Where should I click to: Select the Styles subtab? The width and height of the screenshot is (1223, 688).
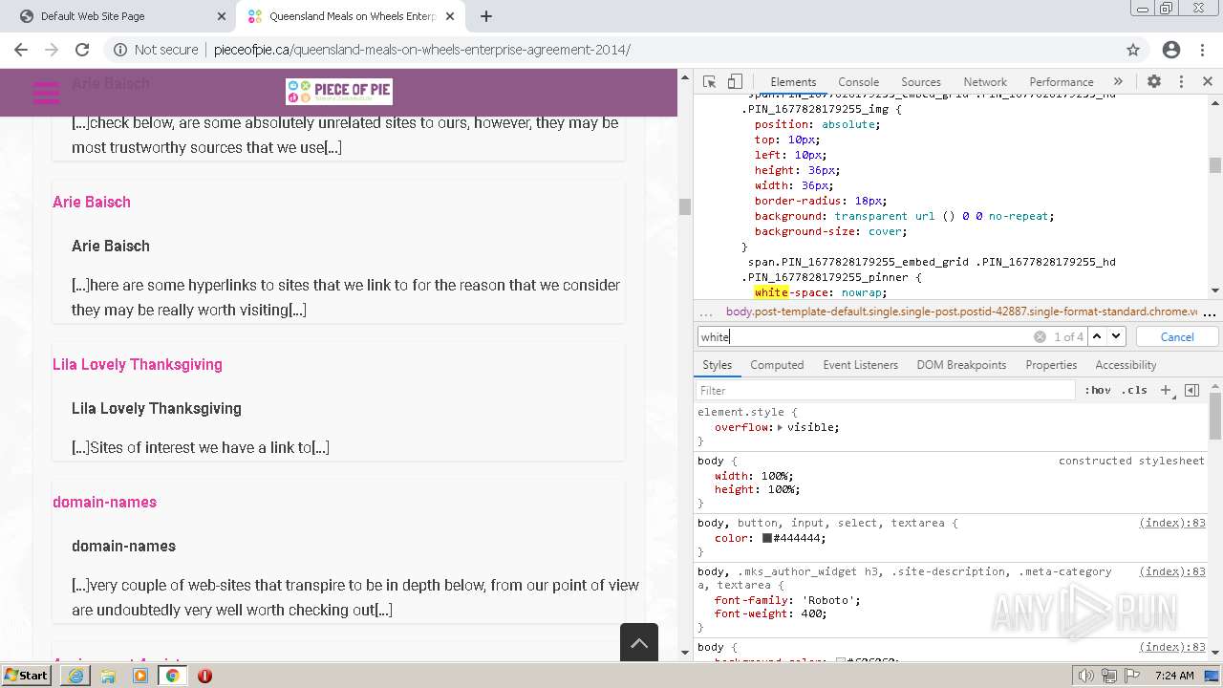point(717,365)
